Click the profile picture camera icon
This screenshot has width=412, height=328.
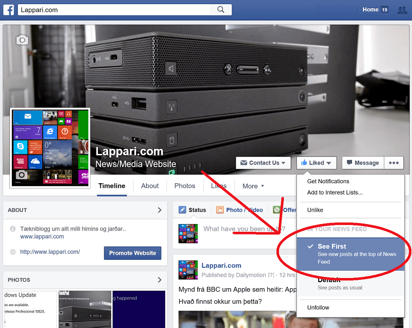(x=22, y=175)
